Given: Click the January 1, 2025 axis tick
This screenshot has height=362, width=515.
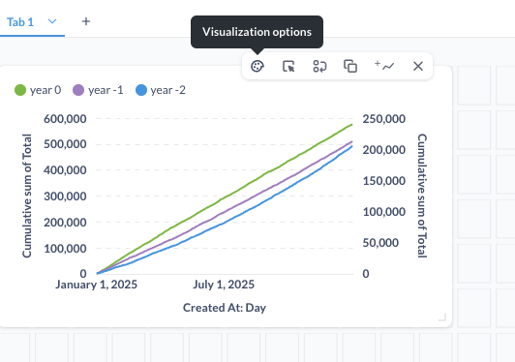Looking at the screenshot, I should [96, 285].
